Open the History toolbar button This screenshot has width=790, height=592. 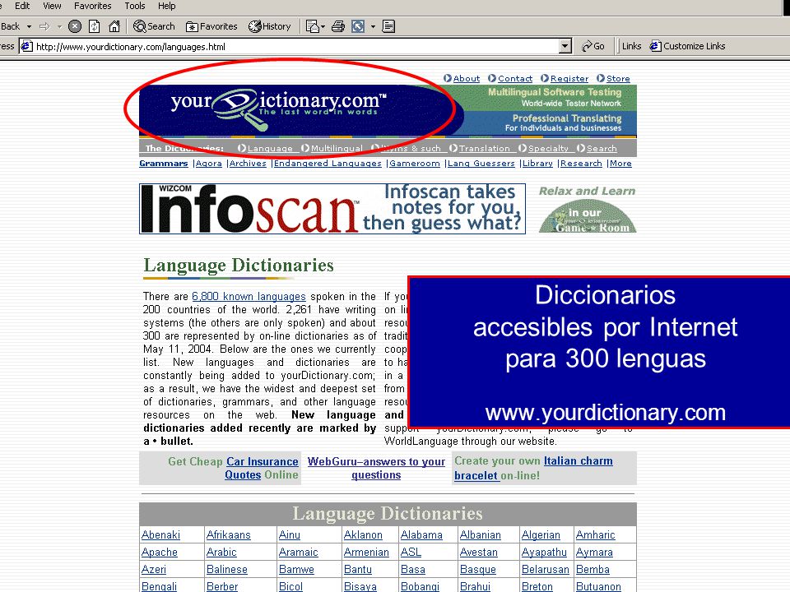coord(270,26)
